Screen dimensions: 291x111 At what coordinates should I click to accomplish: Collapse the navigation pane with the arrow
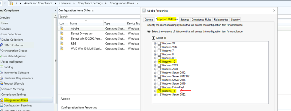click(x=55, y=11)
